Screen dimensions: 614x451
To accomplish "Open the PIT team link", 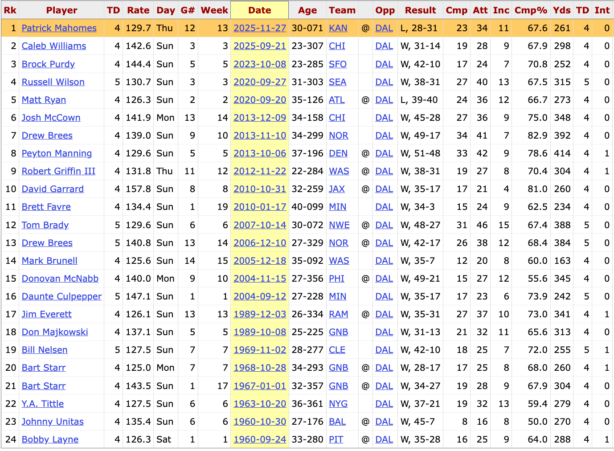I will click(336, 439).
